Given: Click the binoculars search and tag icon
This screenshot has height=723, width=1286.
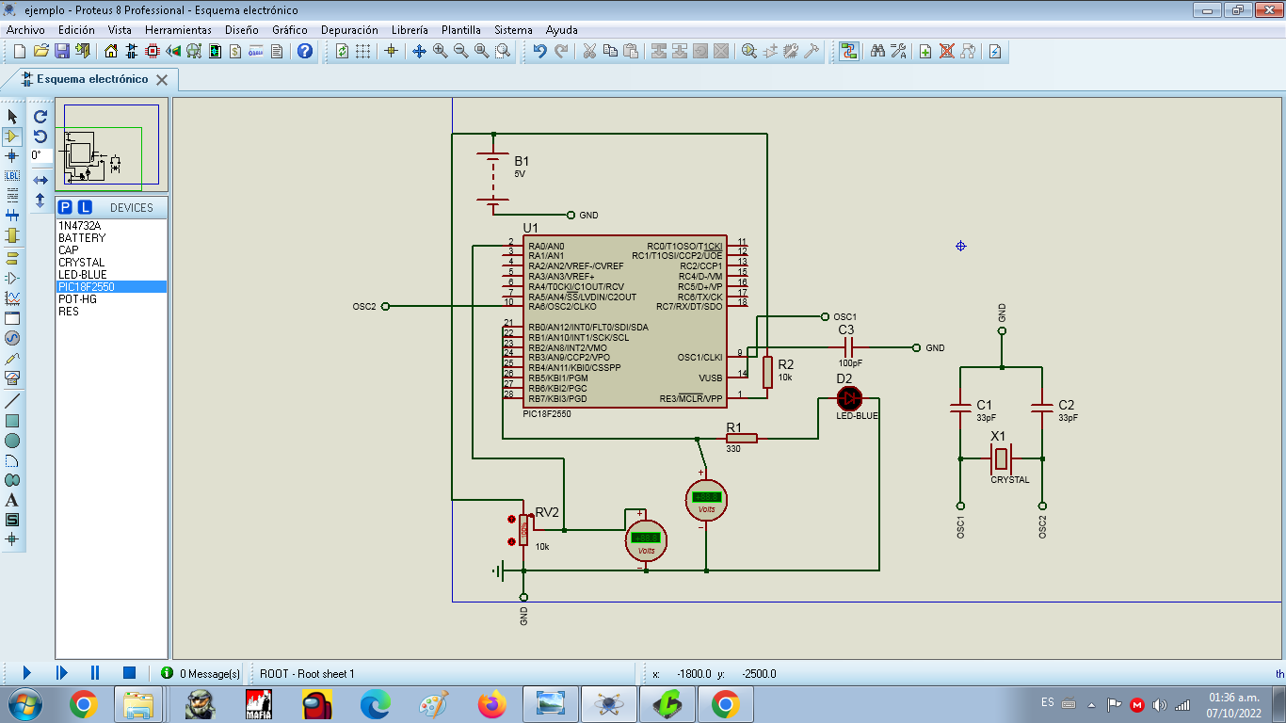Looking at the screenshot, I should tap(877, 51).
